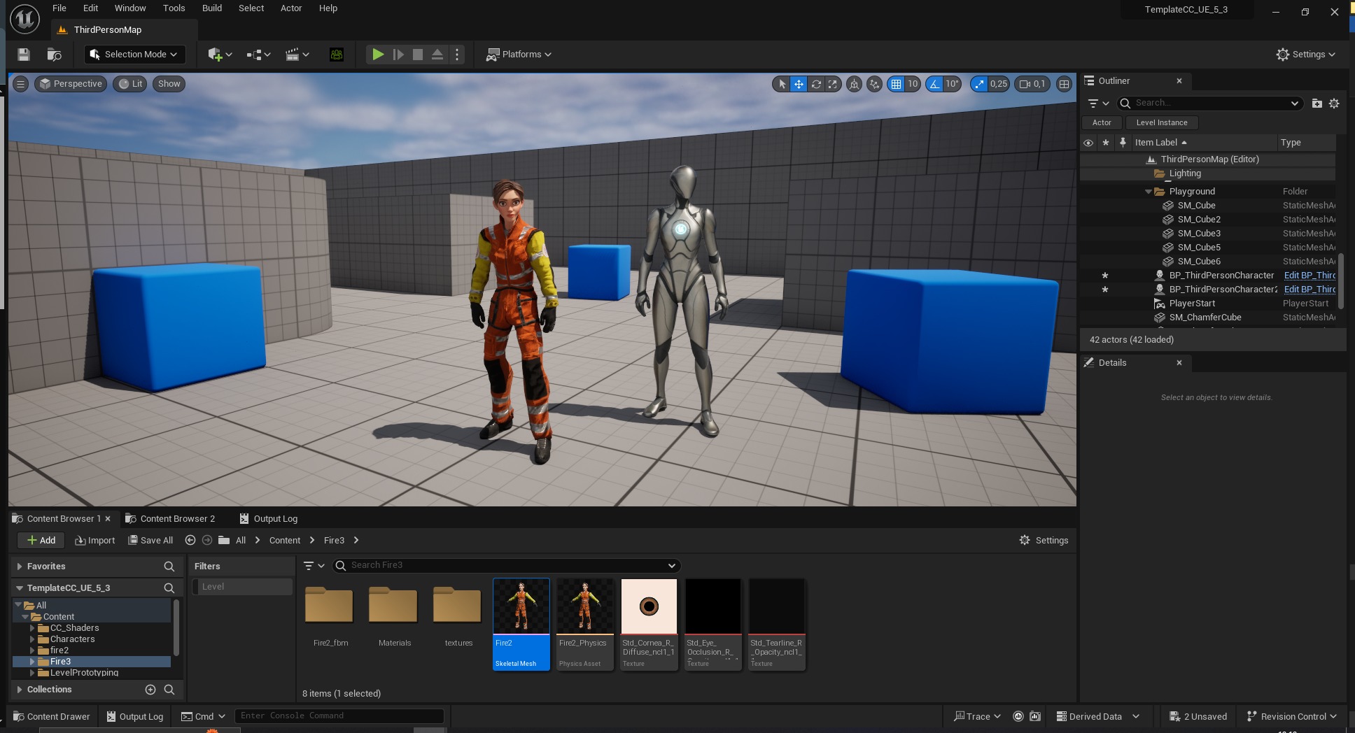Create a new folder in the Outliner

click(1317, 104)
